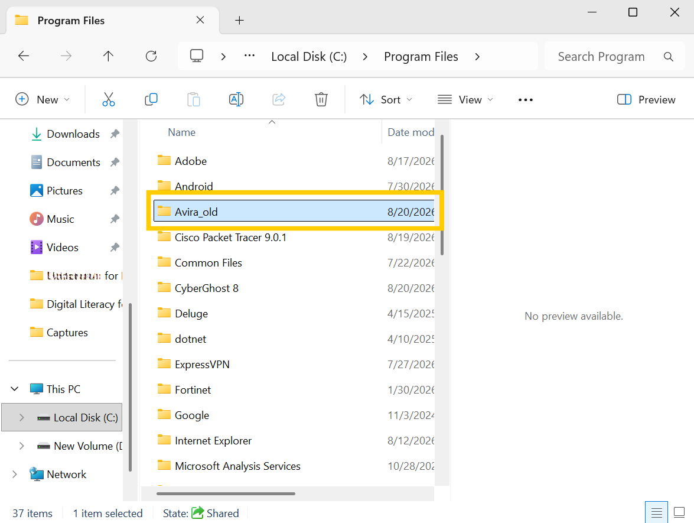The image size is (694, 523).
Task: Click Program Files breadcrumb
Action: point(421,57)
